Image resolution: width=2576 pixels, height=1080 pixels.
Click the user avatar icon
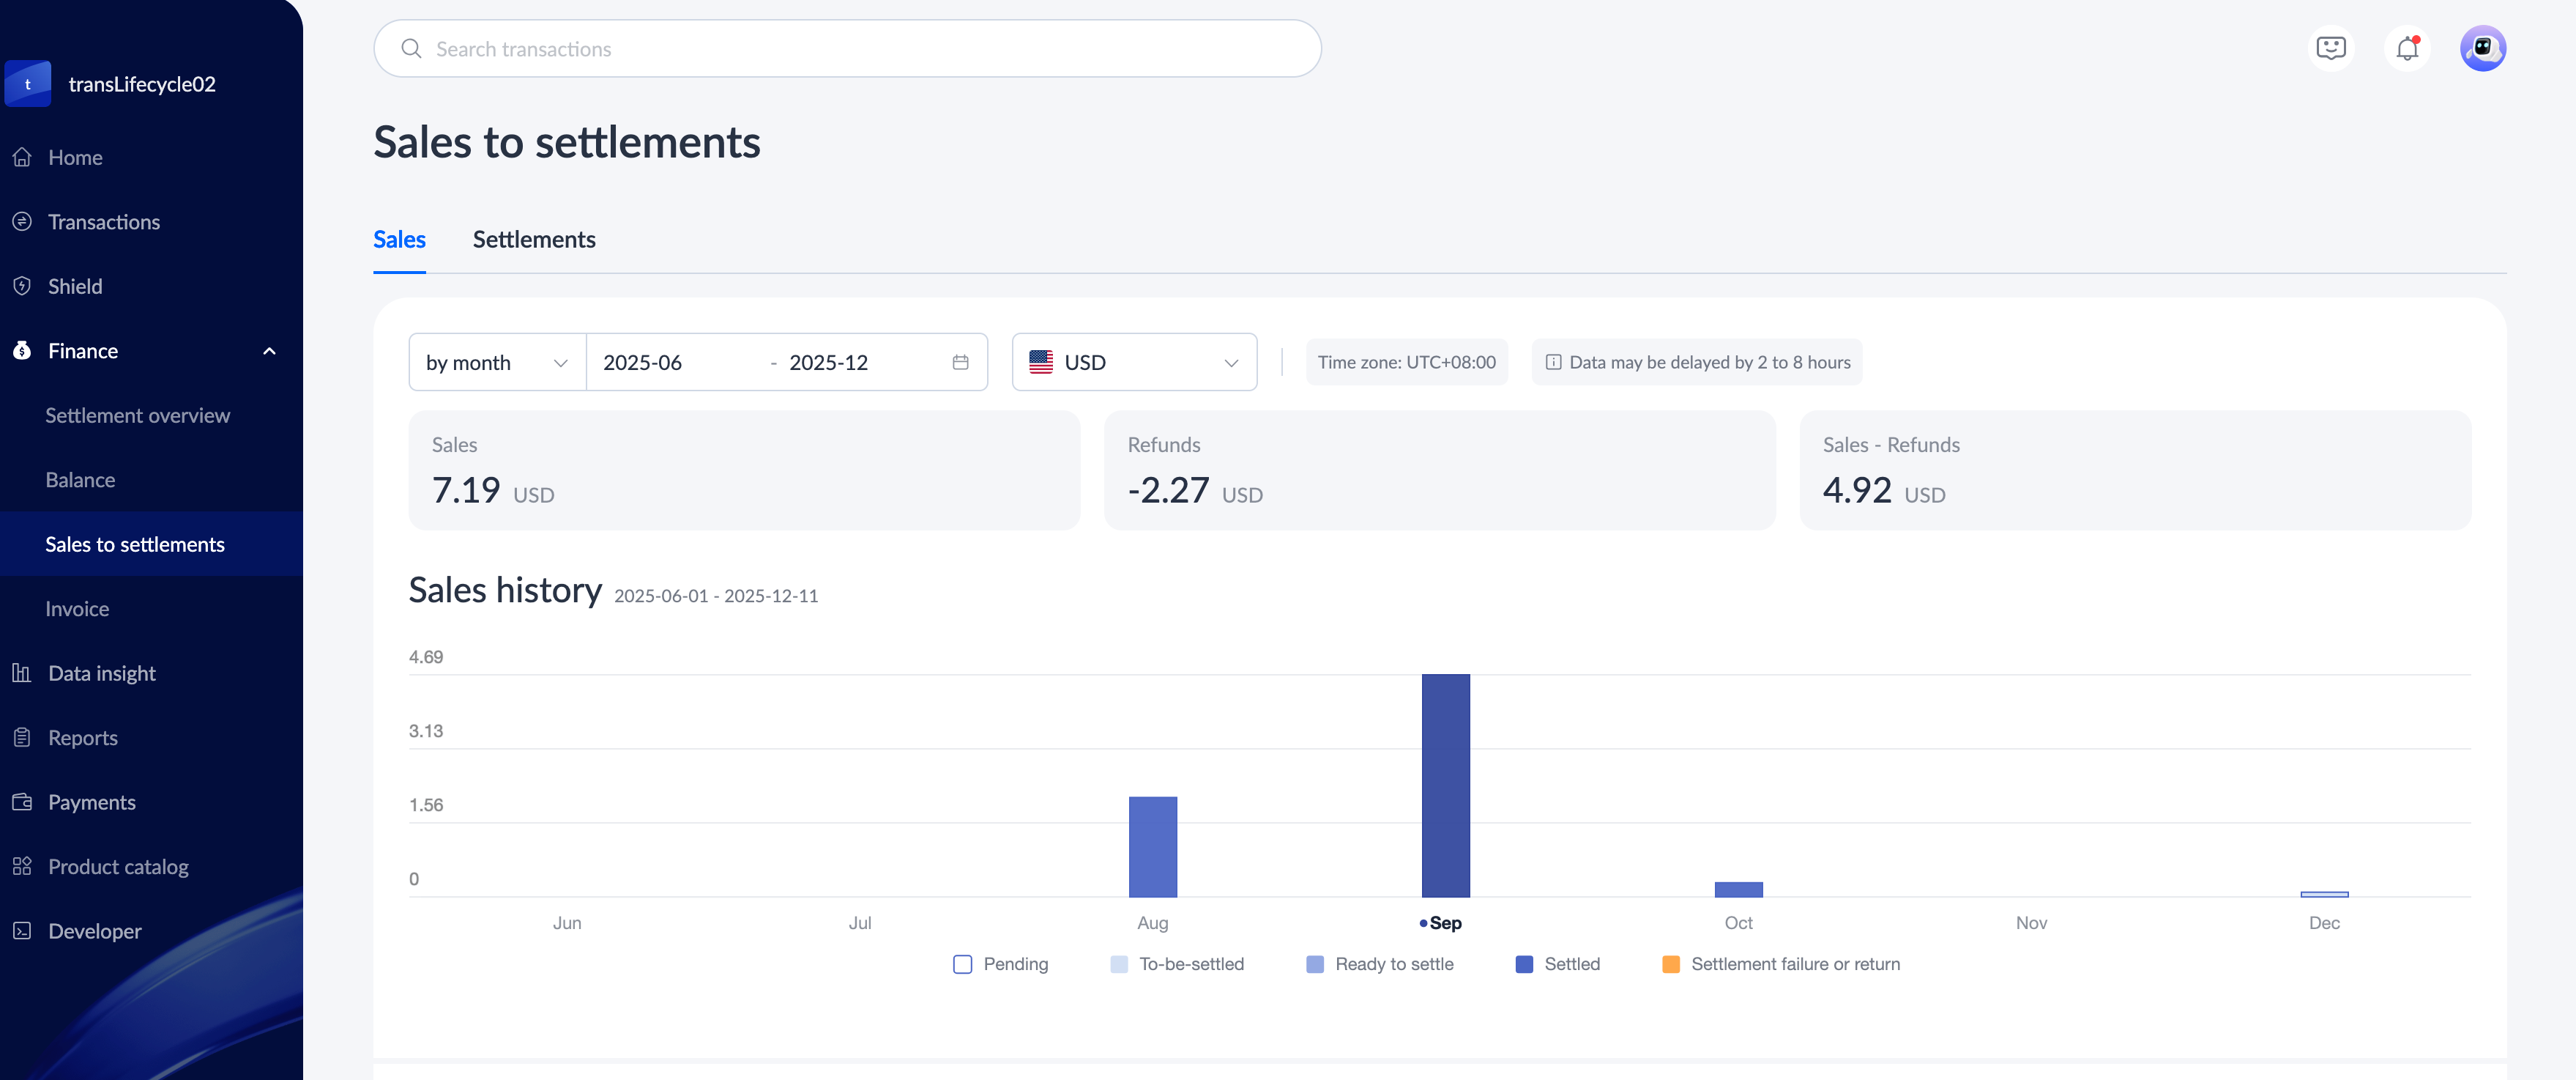click(2482, 48)
